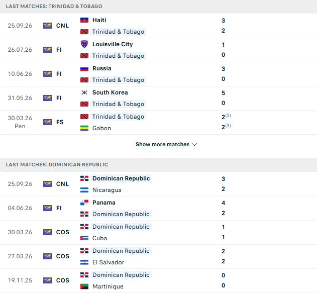Click the Panama flag icon
This screenshot has width=317, height=294.
(84, 203)
